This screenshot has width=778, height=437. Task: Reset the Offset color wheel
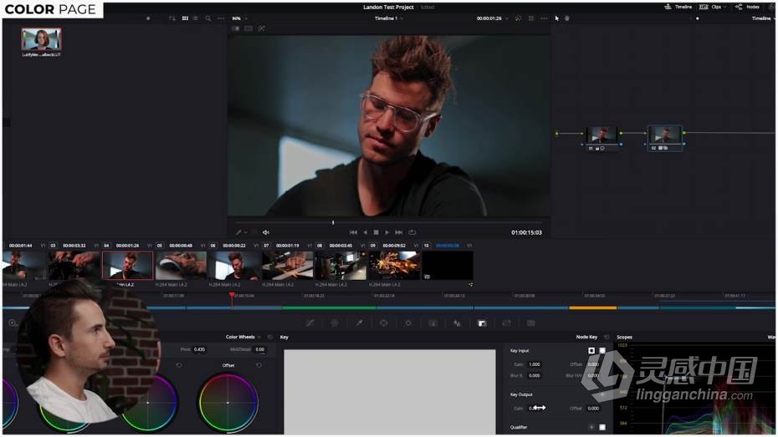click(x=258, y=365)
